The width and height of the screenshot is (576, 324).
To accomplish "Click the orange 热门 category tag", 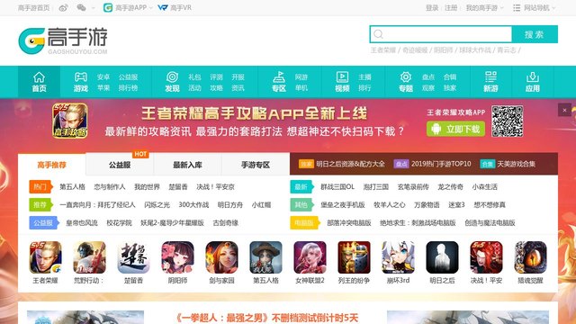I will 40,187.
